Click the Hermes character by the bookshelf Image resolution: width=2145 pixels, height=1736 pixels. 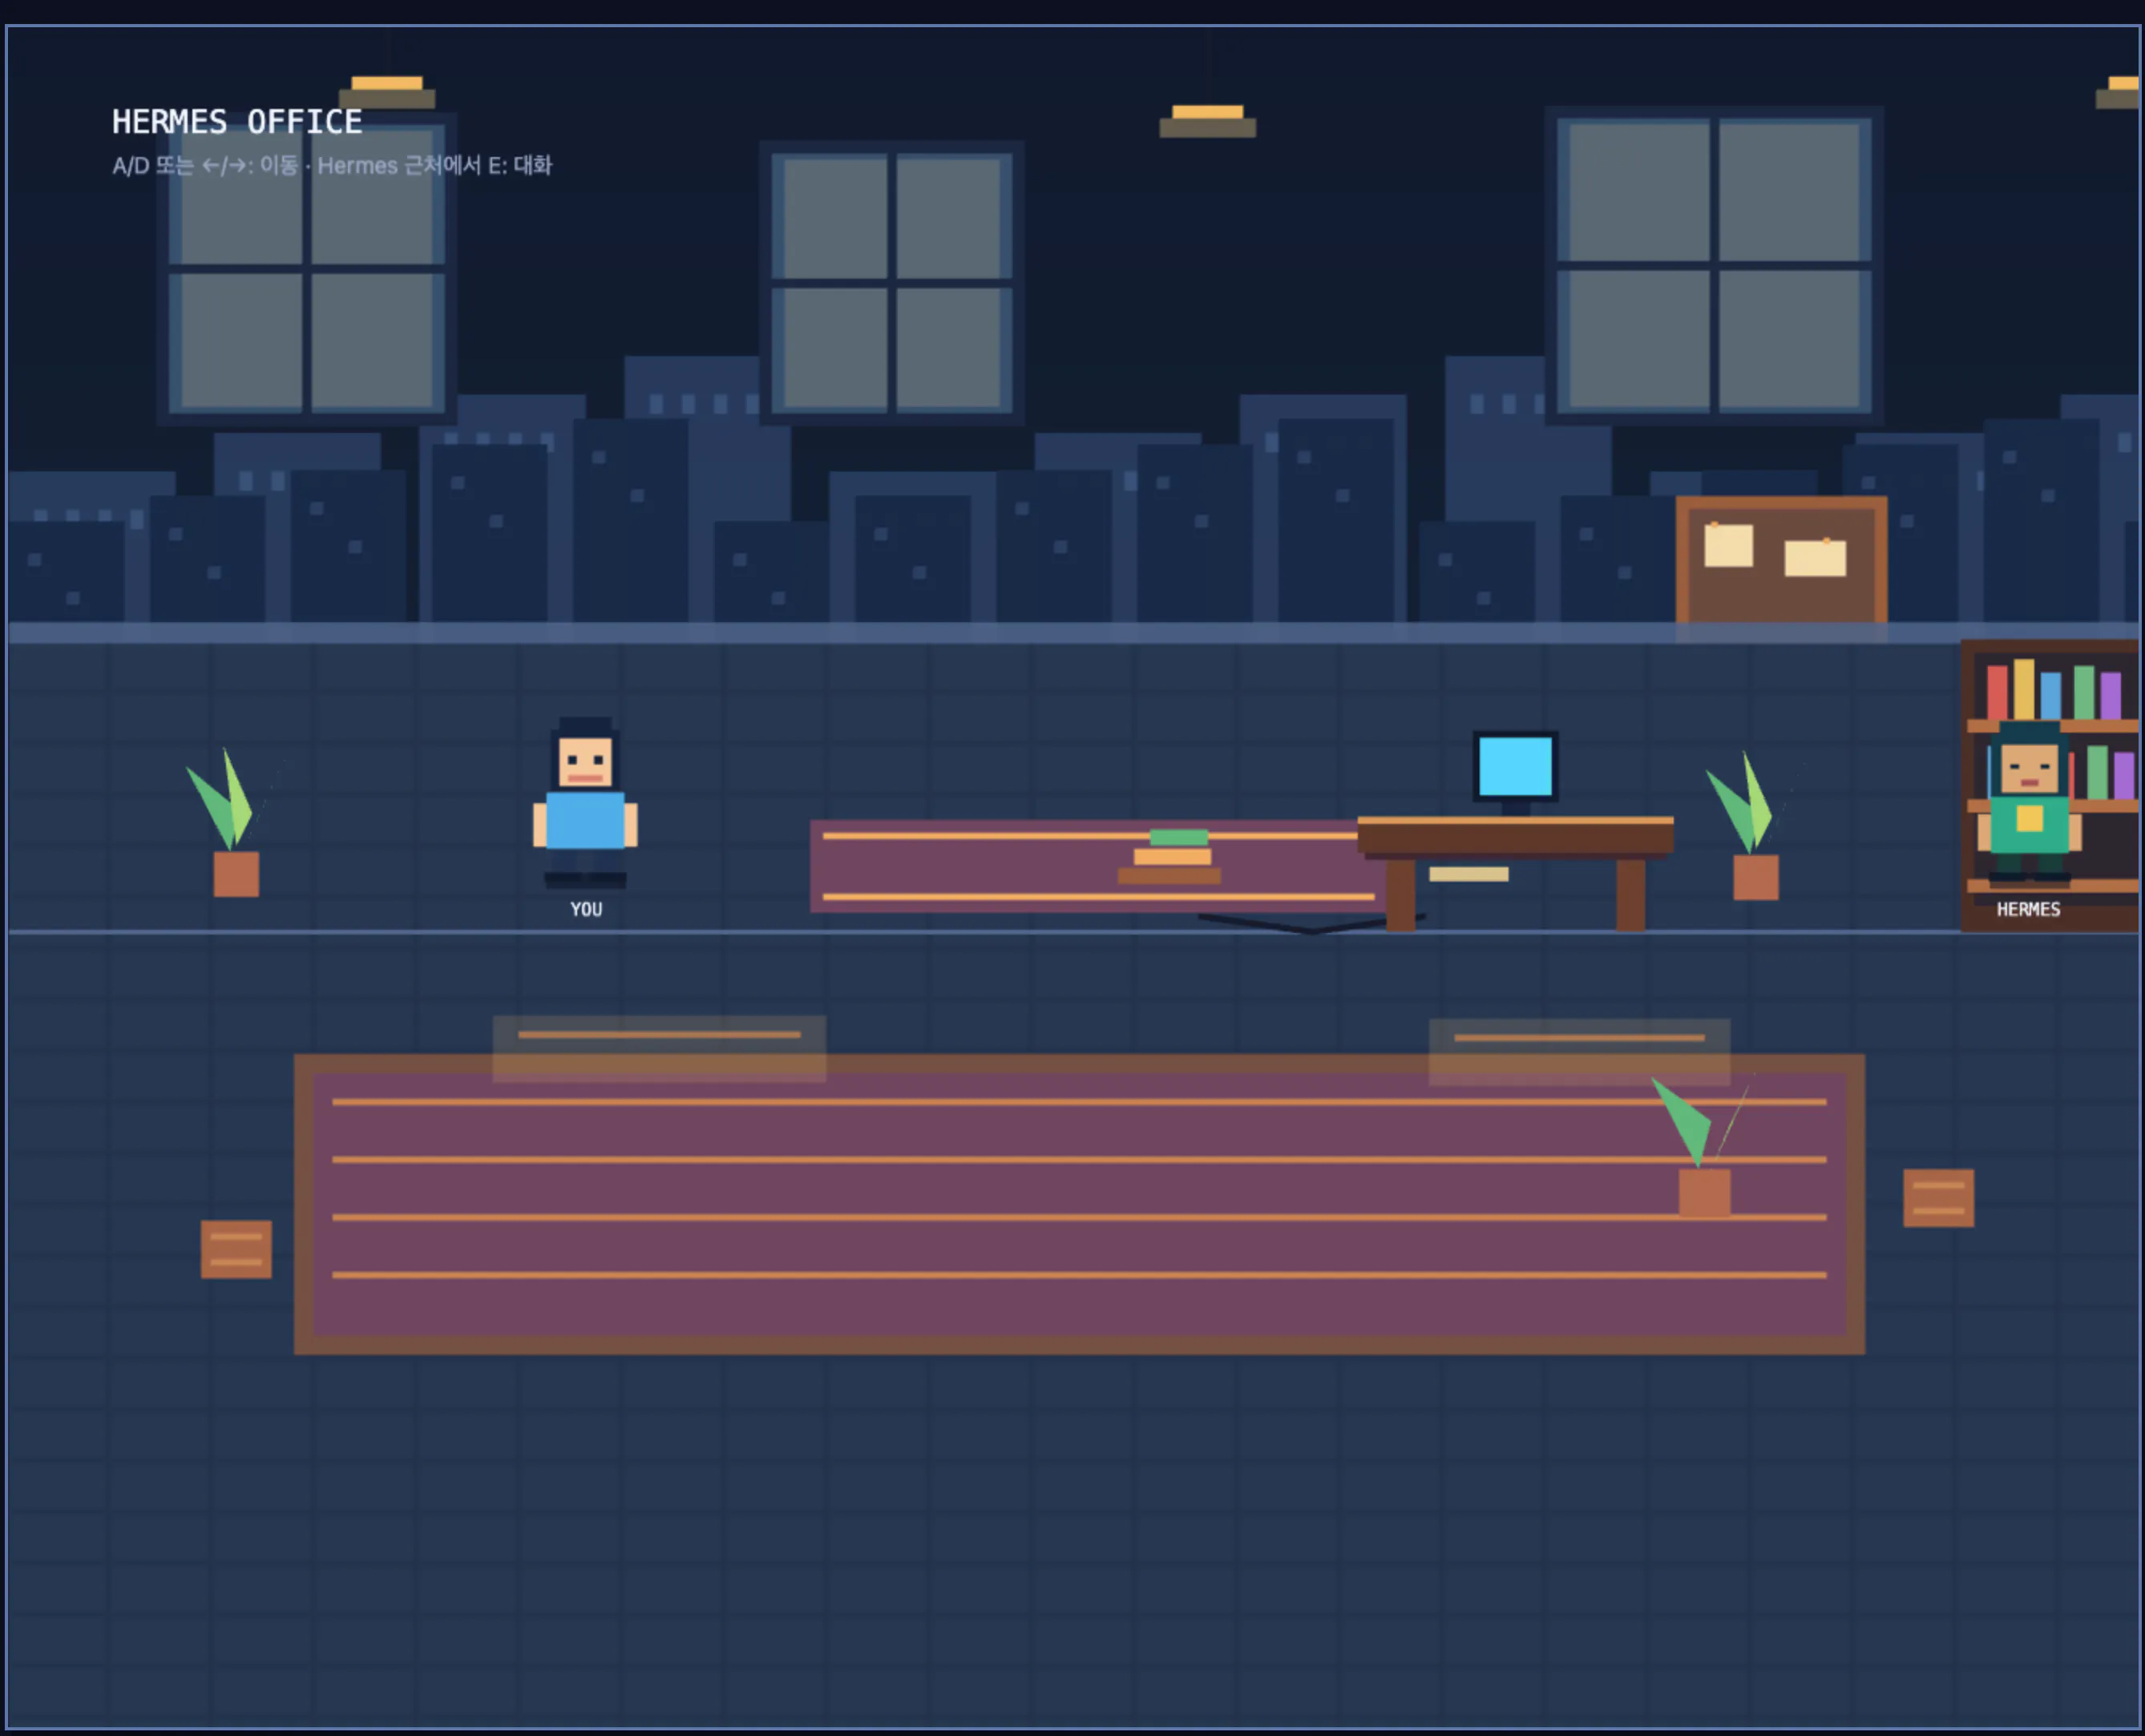click(2029, 802)
